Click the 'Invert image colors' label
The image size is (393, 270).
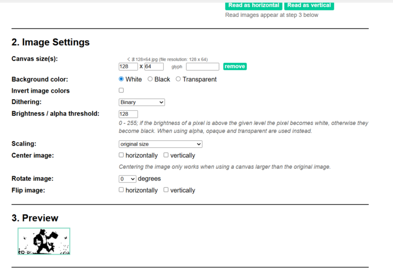coord(41,90)
